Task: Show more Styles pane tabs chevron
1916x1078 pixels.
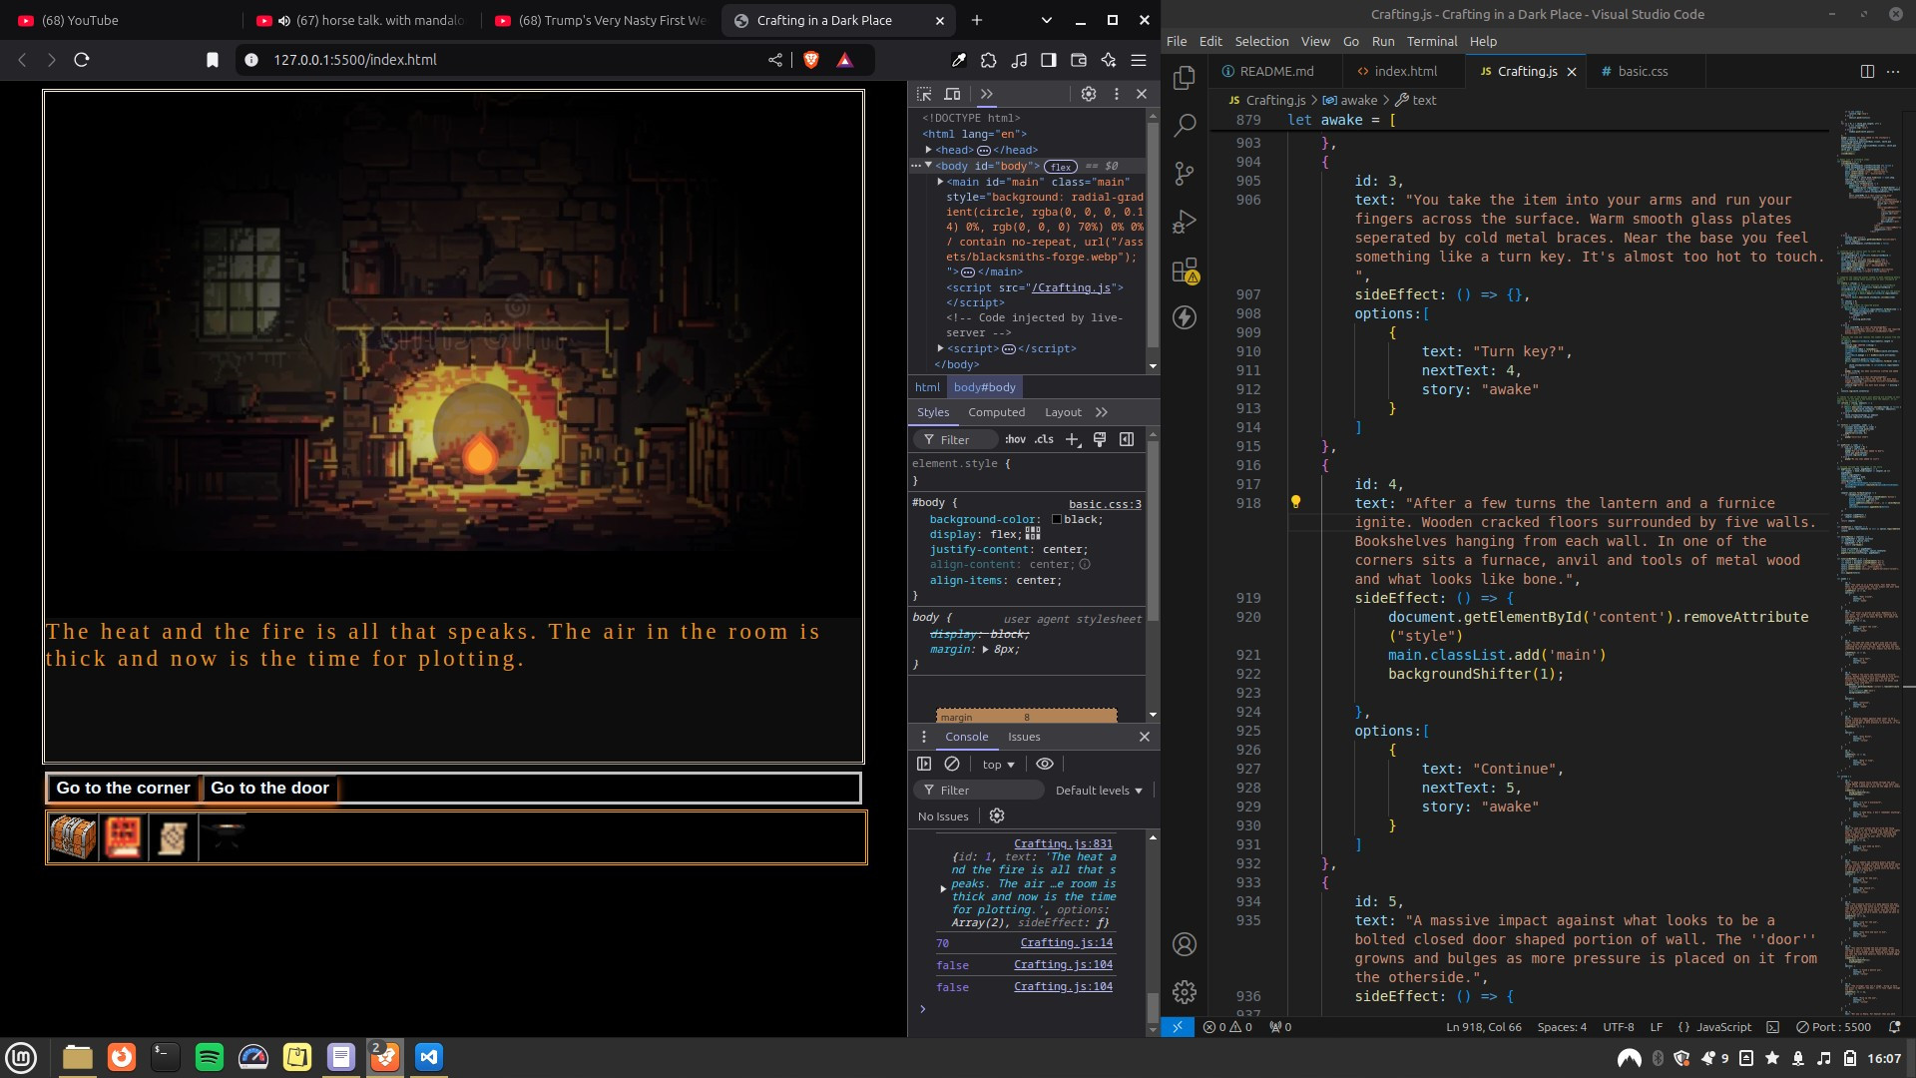Action: (1102, 412)
